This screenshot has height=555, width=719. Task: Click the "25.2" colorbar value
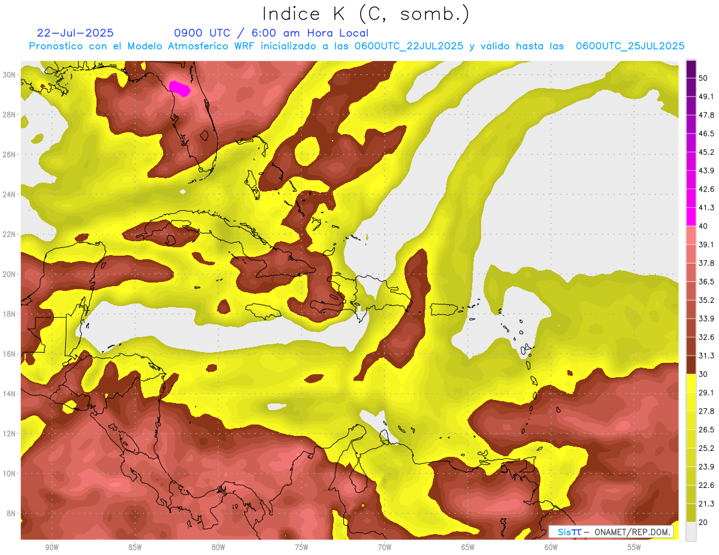pos(707,448)
